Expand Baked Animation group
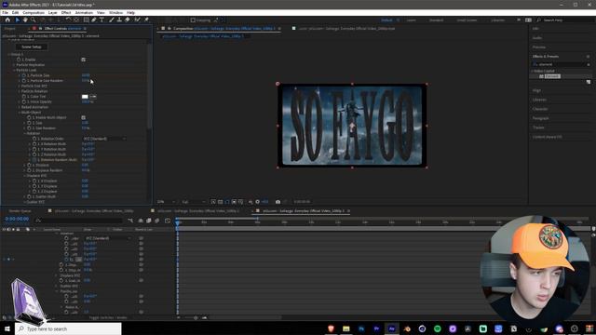596x335 pixels. tap(19, 107)
